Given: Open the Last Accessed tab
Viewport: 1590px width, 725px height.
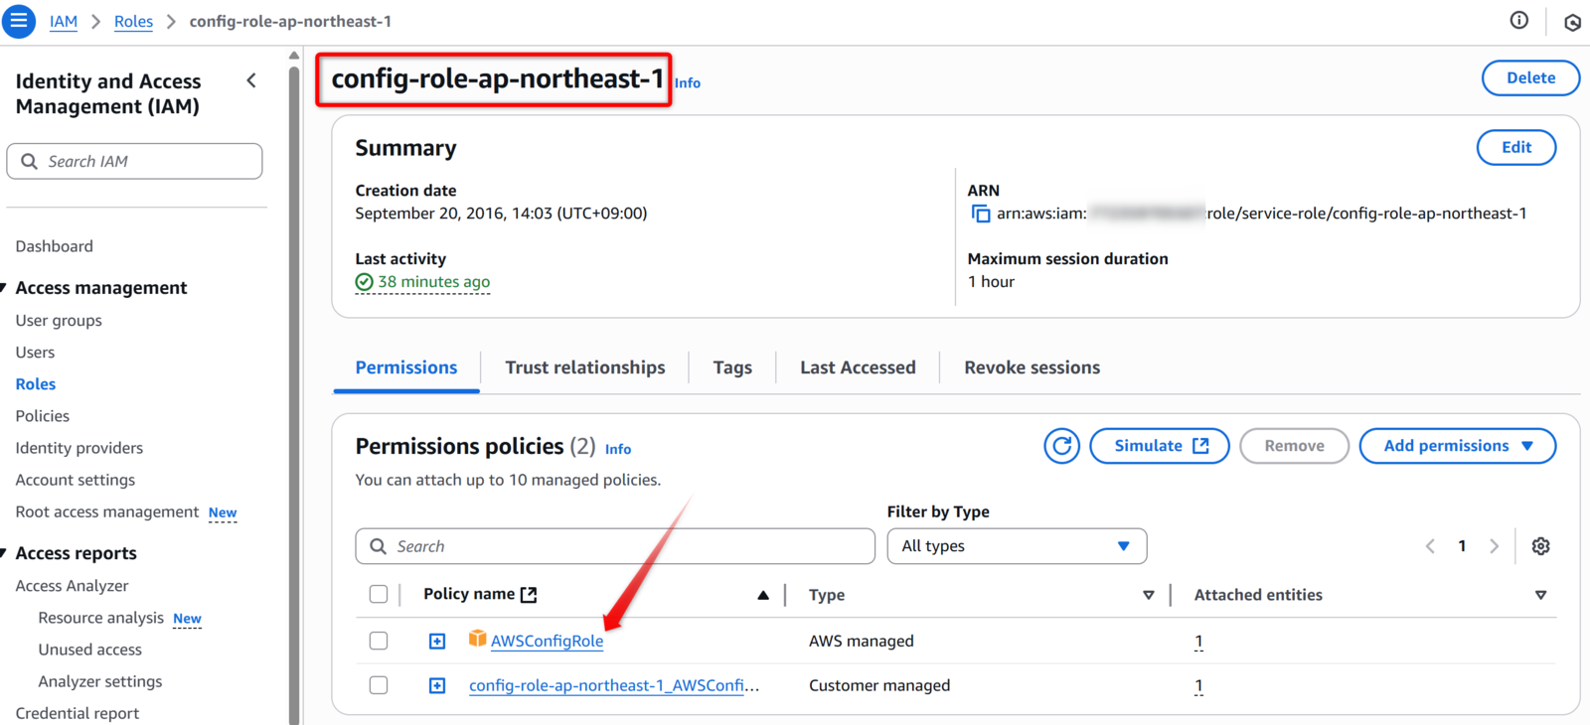Looking at the screenshot, I should [858, 367].
